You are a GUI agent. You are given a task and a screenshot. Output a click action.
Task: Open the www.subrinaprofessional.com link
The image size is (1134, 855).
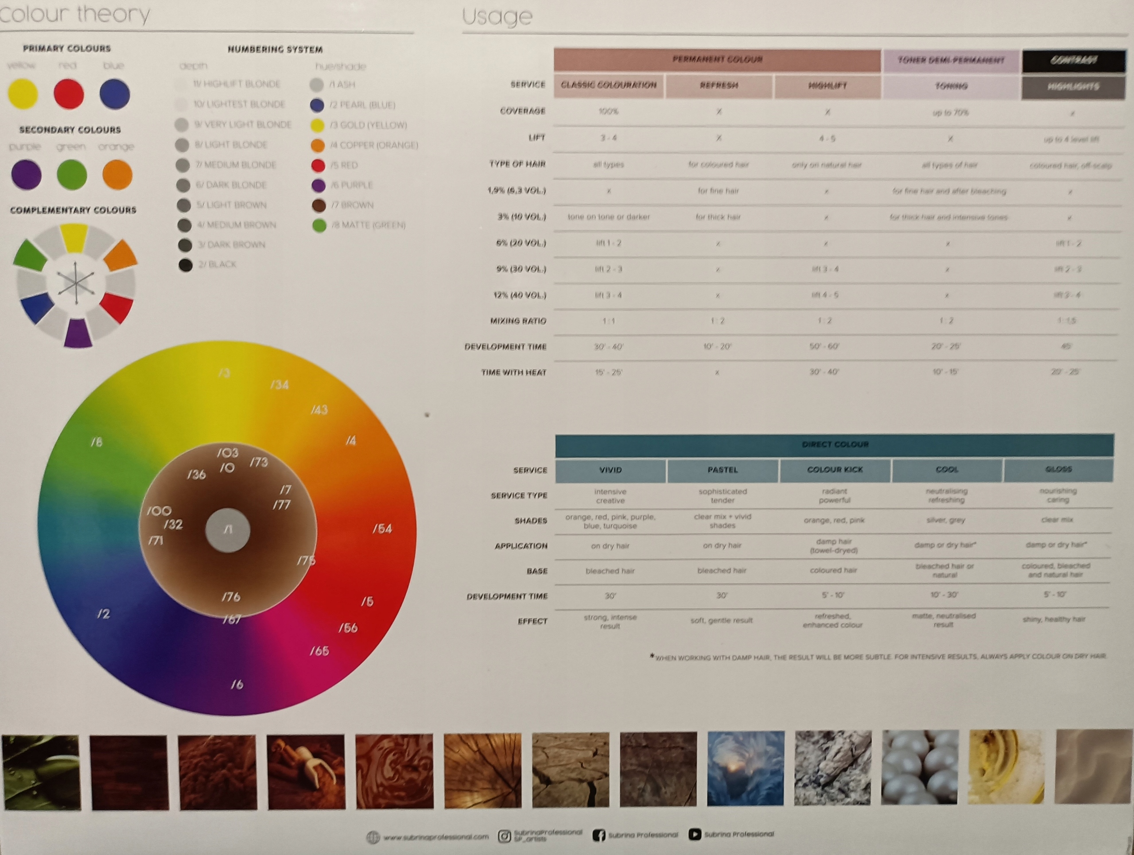[x=436, y=837]
